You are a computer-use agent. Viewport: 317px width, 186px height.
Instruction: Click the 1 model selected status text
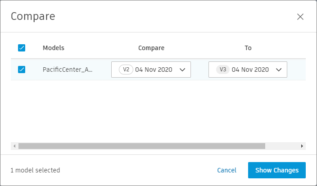[36, 170]
